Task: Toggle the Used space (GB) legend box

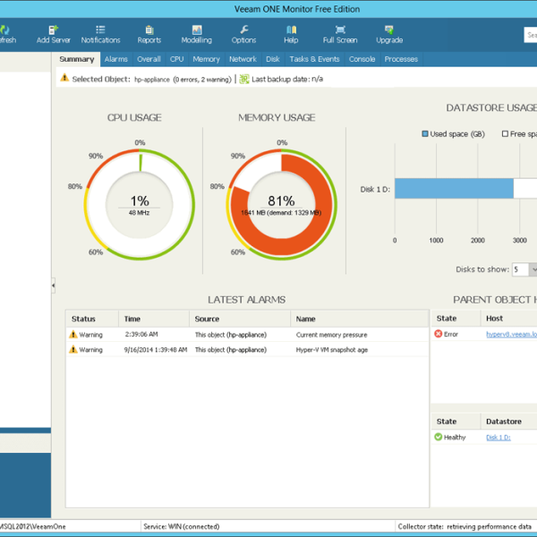Action: (425, 134)
